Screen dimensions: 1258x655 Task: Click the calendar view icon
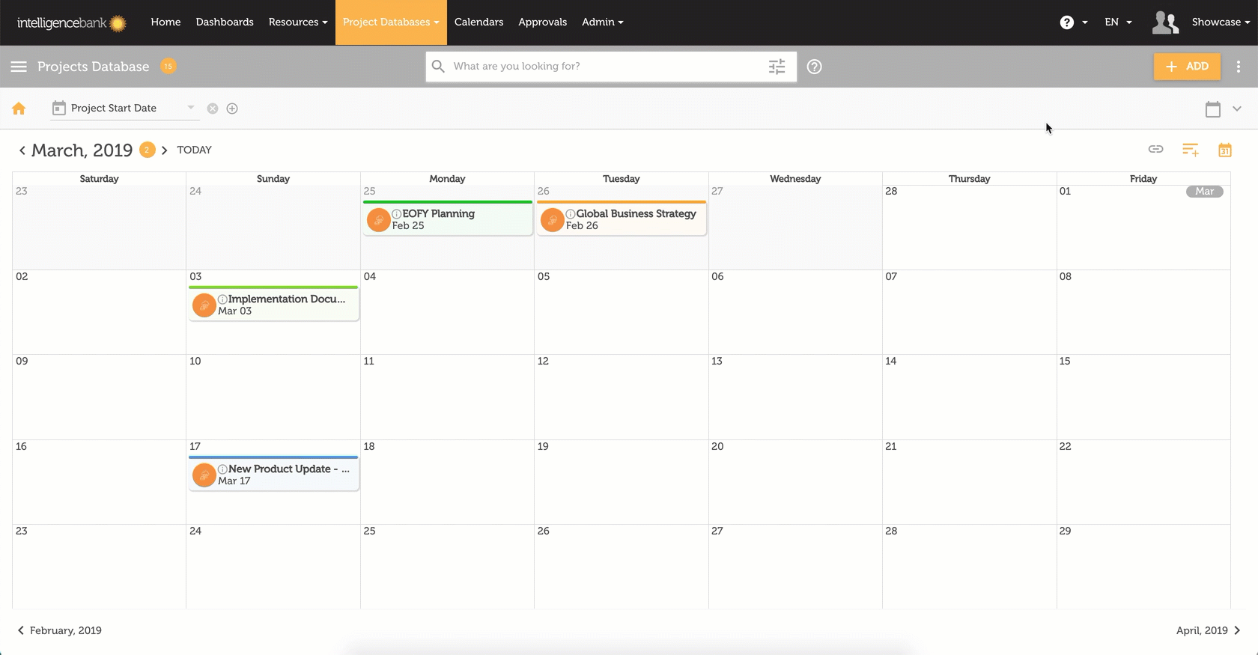(1213, 109)
